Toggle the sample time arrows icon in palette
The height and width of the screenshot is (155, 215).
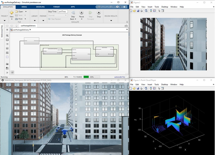[x=7, y=44]
